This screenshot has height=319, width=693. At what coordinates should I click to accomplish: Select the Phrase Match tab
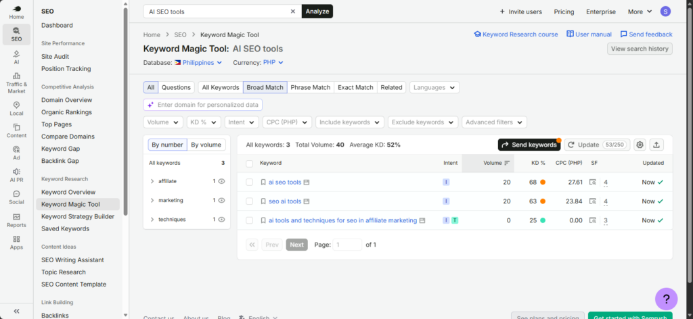click(x=311, y=87)
